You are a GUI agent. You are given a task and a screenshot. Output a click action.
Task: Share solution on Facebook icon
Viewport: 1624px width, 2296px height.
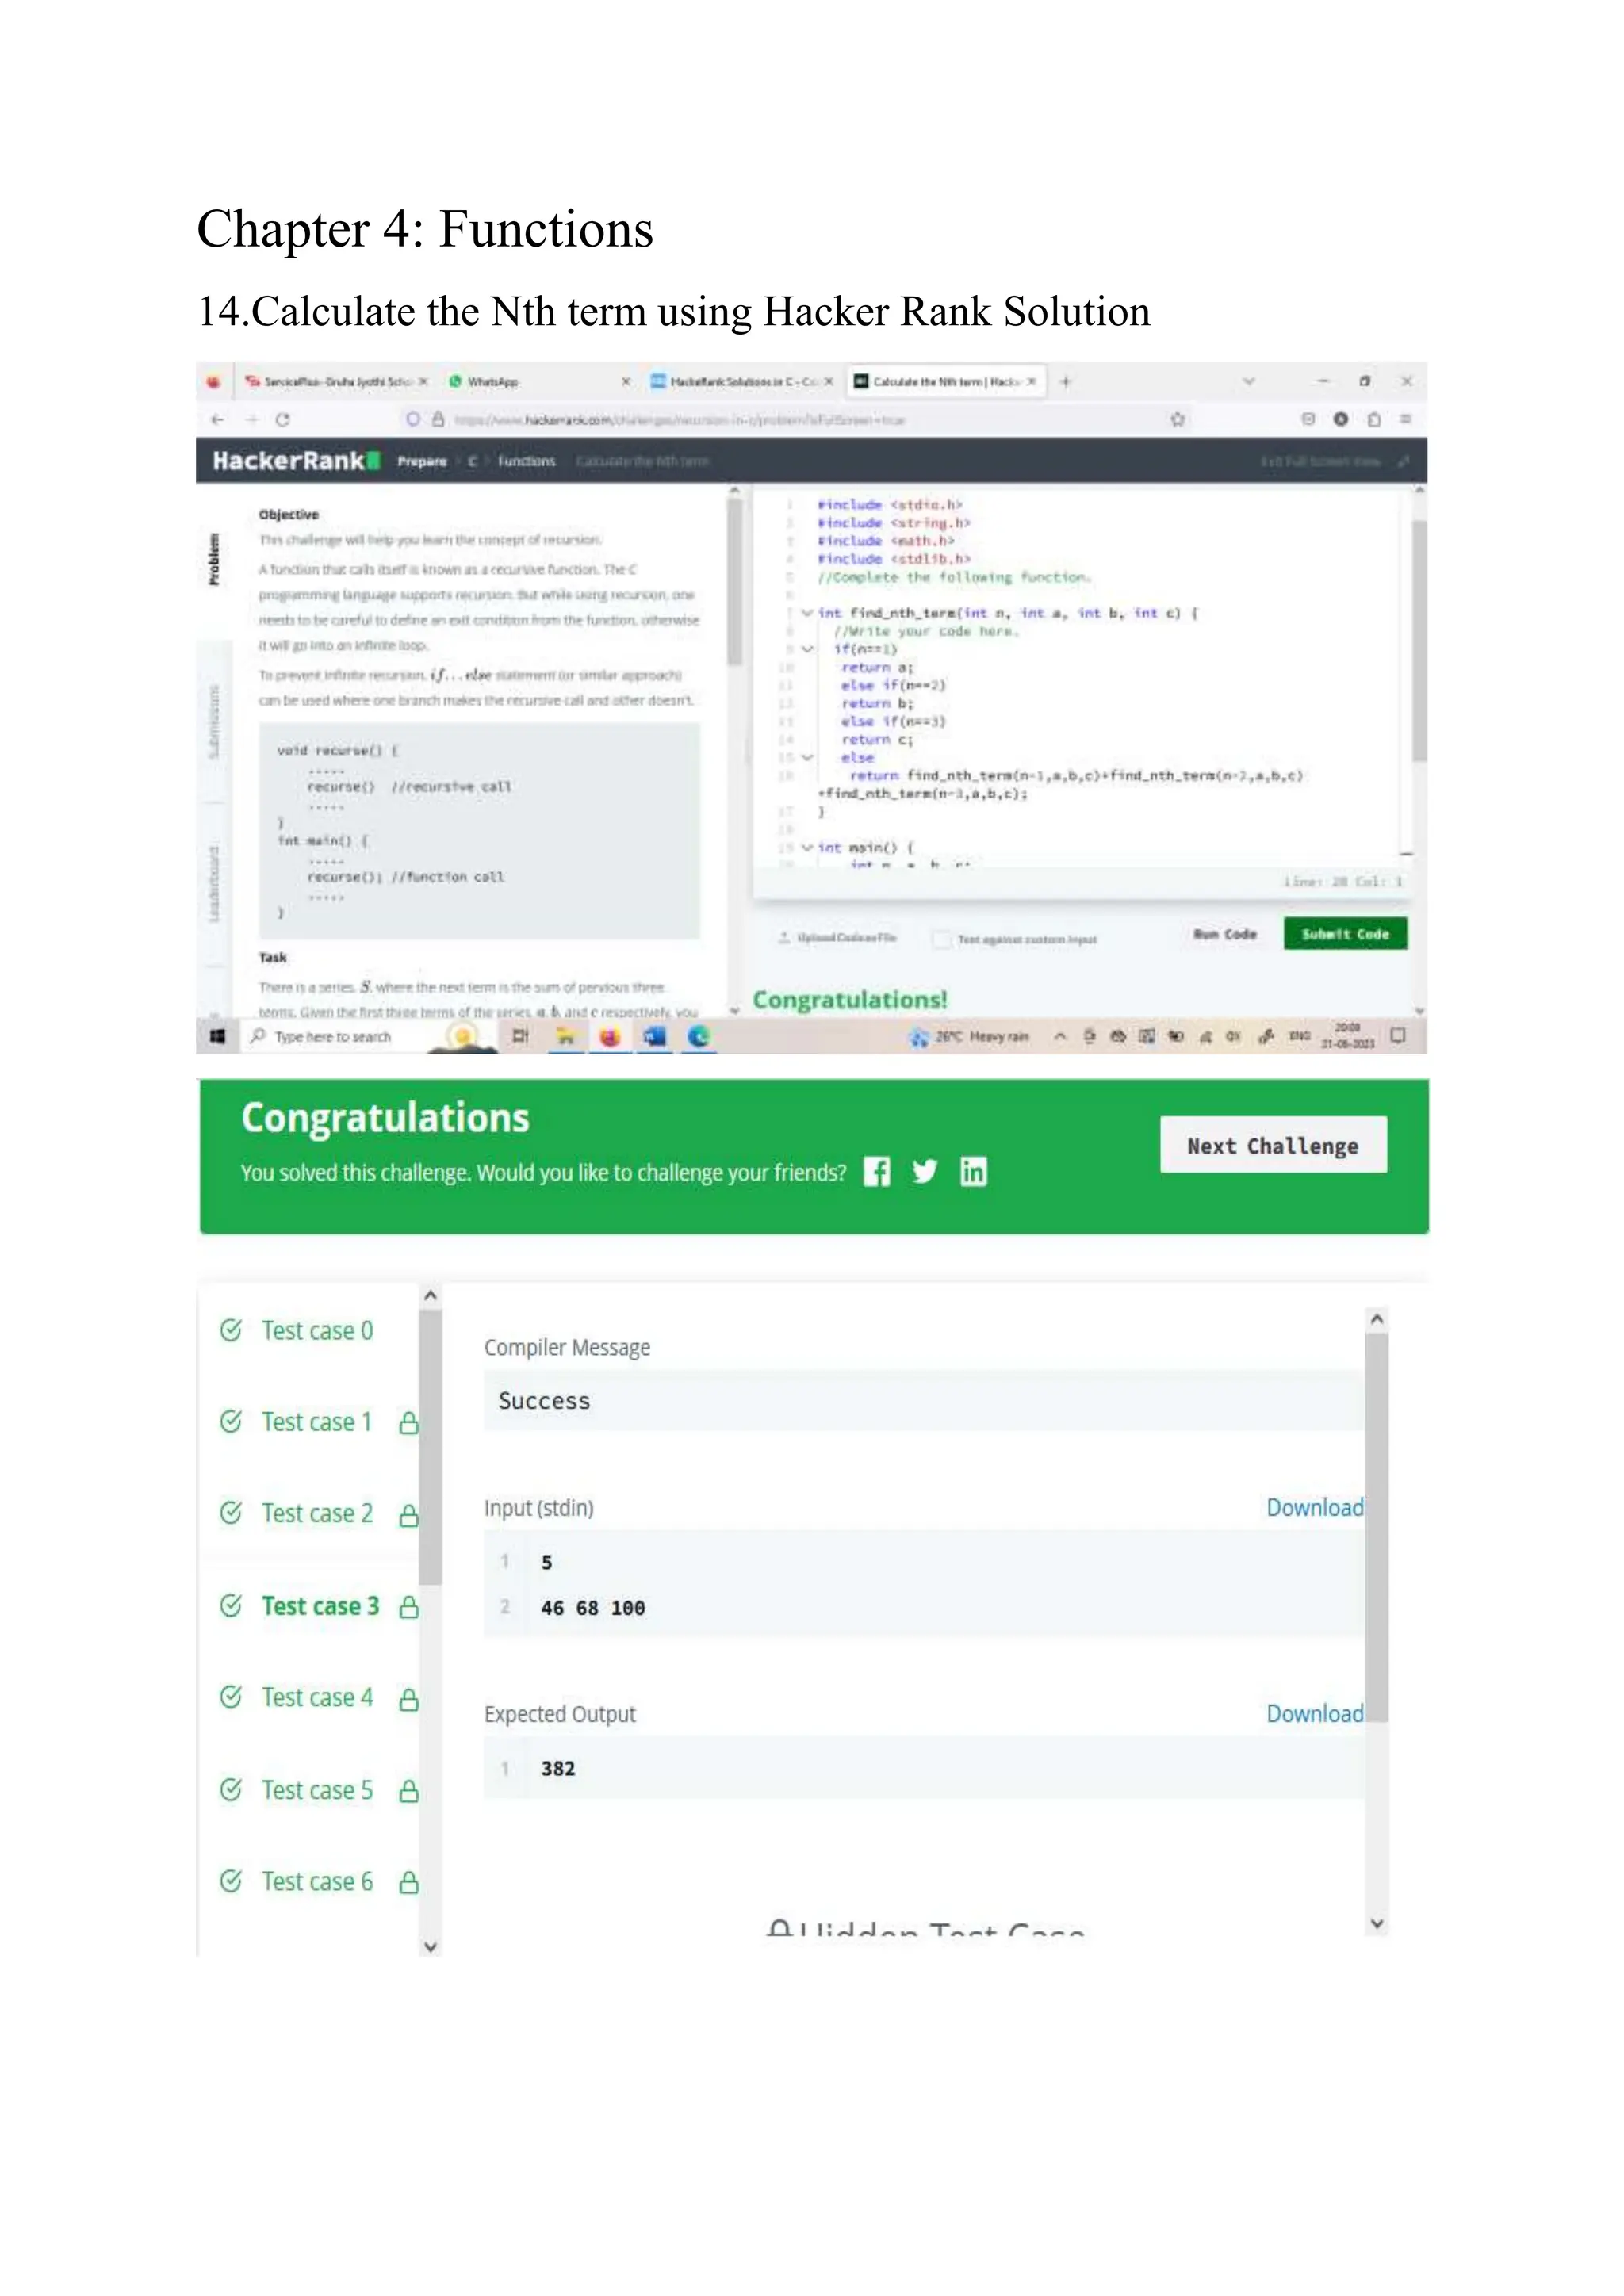click(x=876, y=1171)
